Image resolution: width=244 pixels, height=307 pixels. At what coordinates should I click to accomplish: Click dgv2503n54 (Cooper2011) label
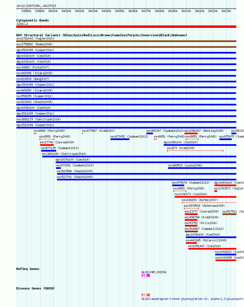coord(35,85)
